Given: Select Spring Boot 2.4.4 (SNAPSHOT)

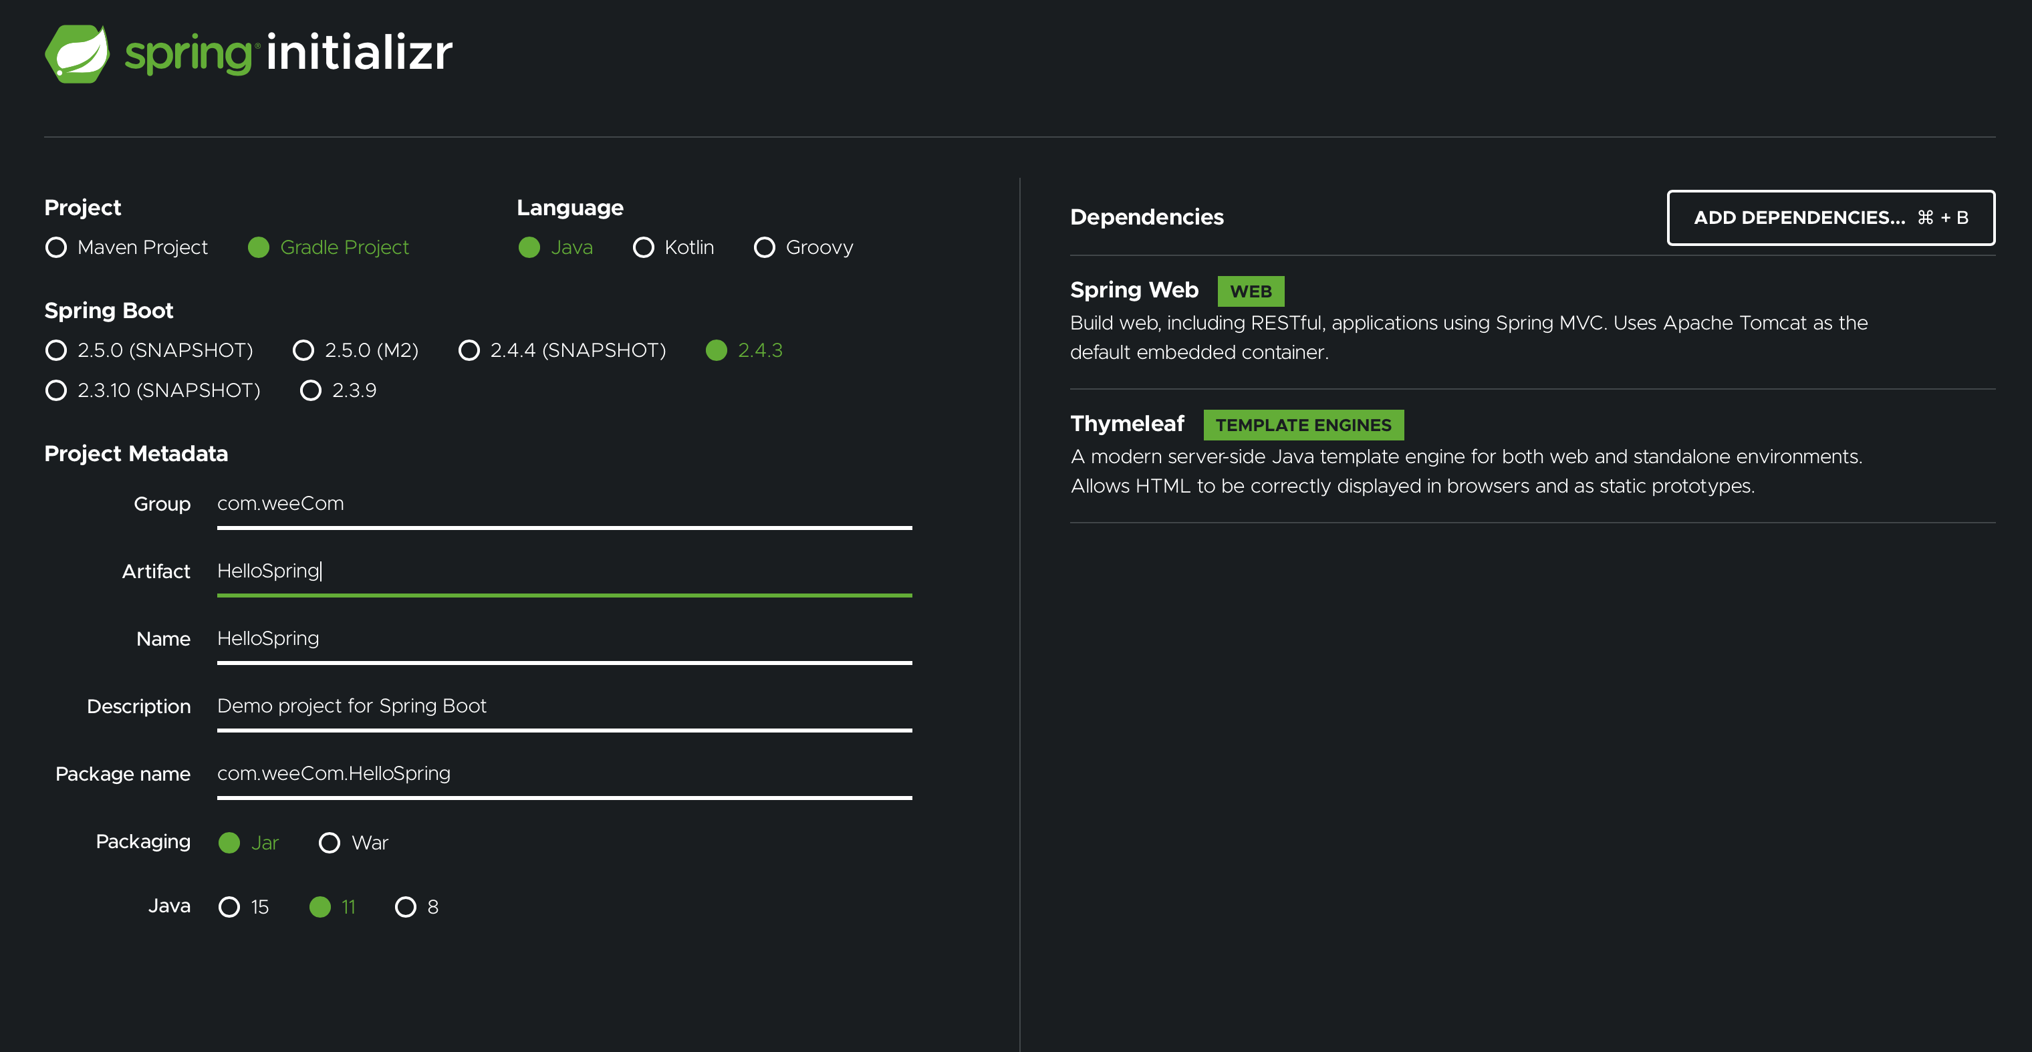Looking at the screenshot, I should 469,350.
